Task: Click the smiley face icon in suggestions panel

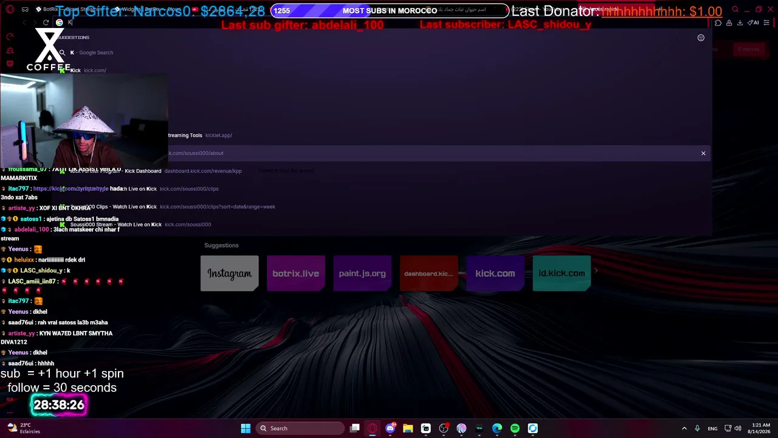Action: point(701,38)
